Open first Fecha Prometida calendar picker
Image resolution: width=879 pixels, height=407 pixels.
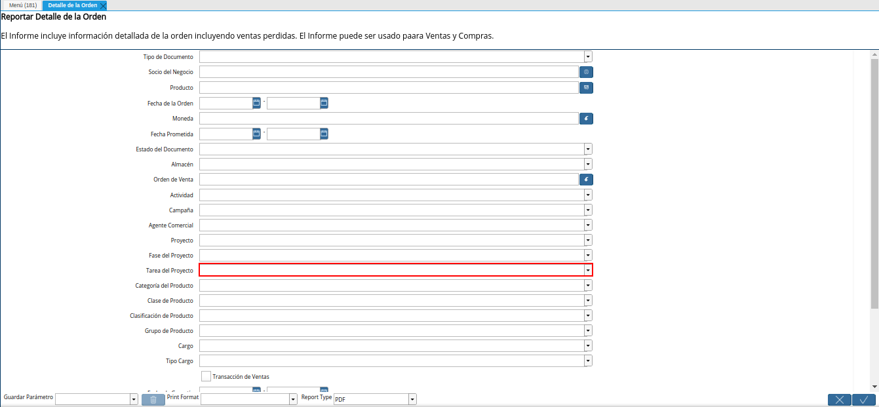(256, 134)
